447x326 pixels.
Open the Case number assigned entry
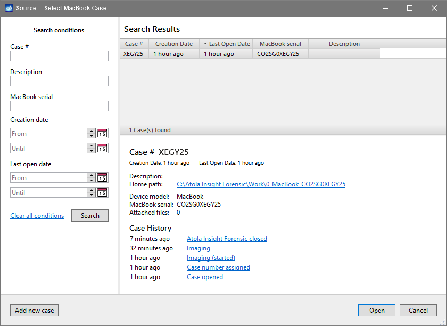pos(218,267)
